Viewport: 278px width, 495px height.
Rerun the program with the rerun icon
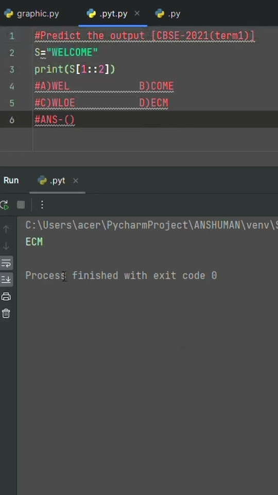5,205
